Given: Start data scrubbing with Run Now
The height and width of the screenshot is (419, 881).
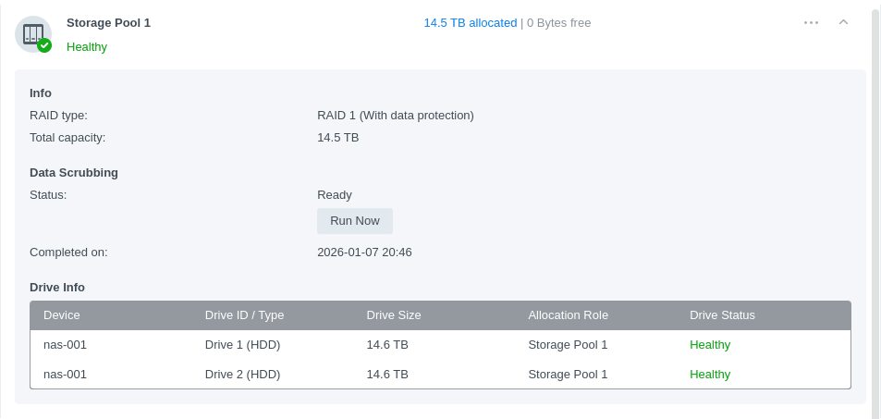Looking at the screenshot, I should click(354, 221).
